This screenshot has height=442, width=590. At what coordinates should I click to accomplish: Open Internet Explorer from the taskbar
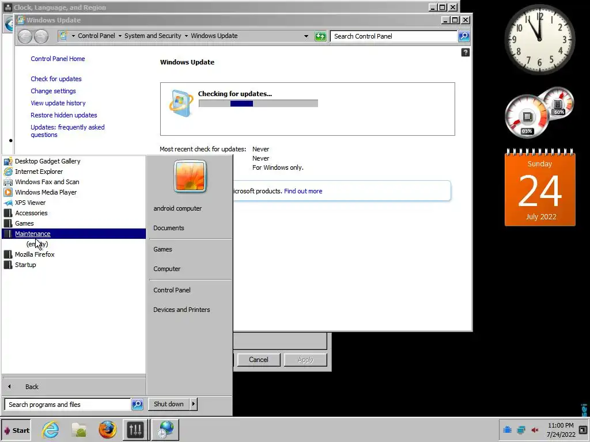click(50, 430)
